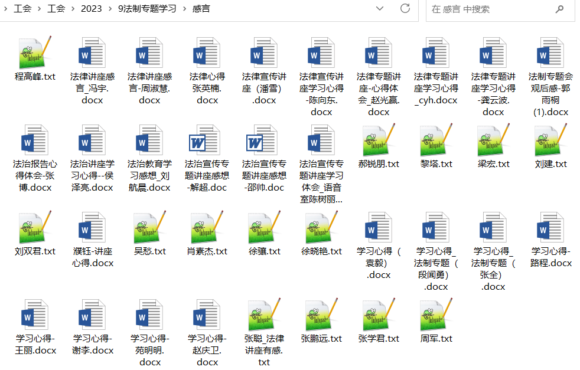
Task: Navigate to 2023 folder in breadcrumb
Action: tap(92, 9)
